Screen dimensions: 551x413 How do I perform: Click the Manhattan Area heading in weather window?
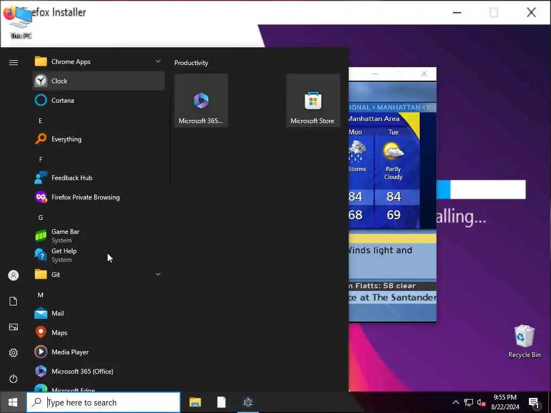point(374,119)
